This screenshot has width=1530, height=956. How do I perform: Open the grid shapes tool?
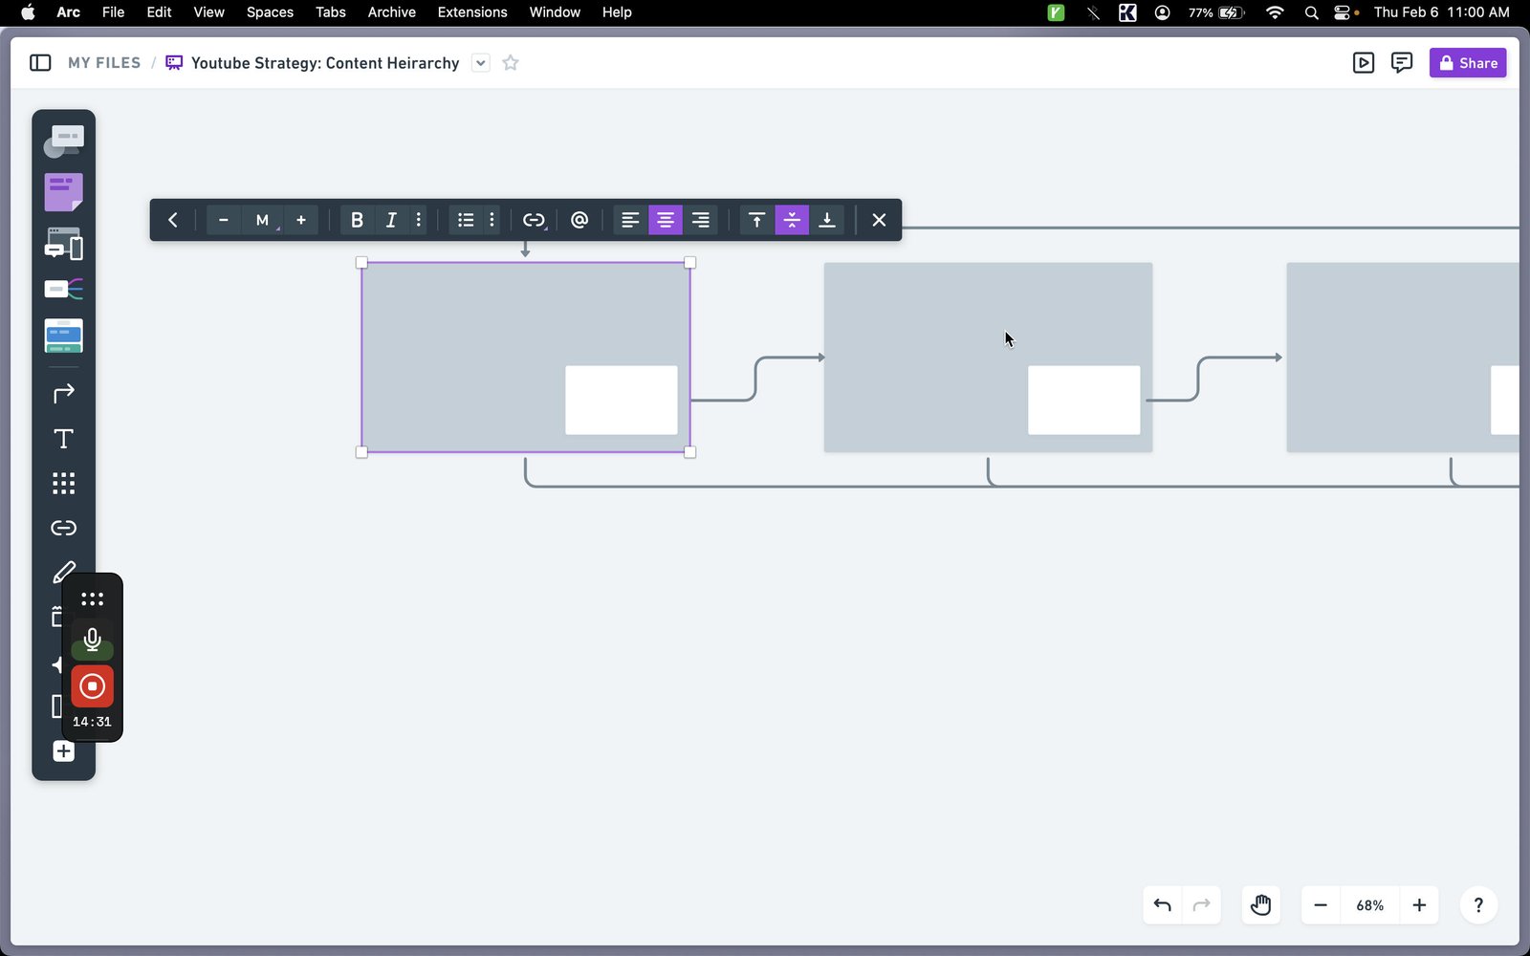point(63,484)
